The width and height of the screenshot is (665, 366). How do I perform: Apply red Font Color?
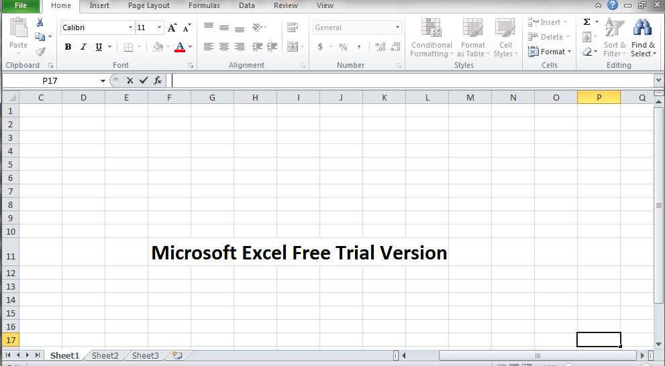click(x=180, y=47)
